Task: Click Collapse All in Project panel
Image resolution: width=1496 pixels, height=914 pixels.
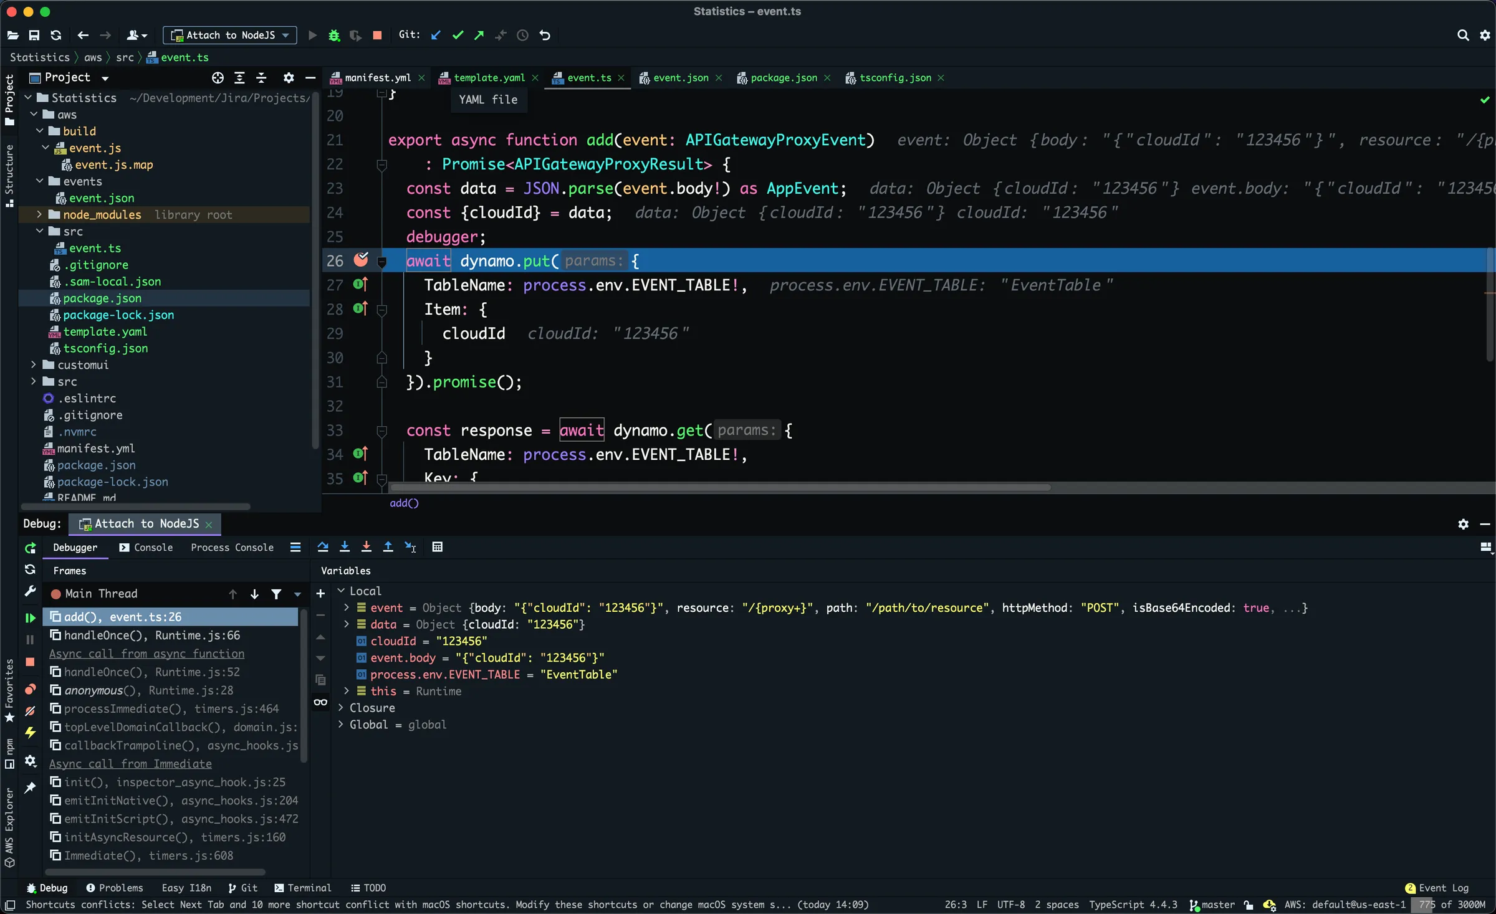Action: pos(261,78)
